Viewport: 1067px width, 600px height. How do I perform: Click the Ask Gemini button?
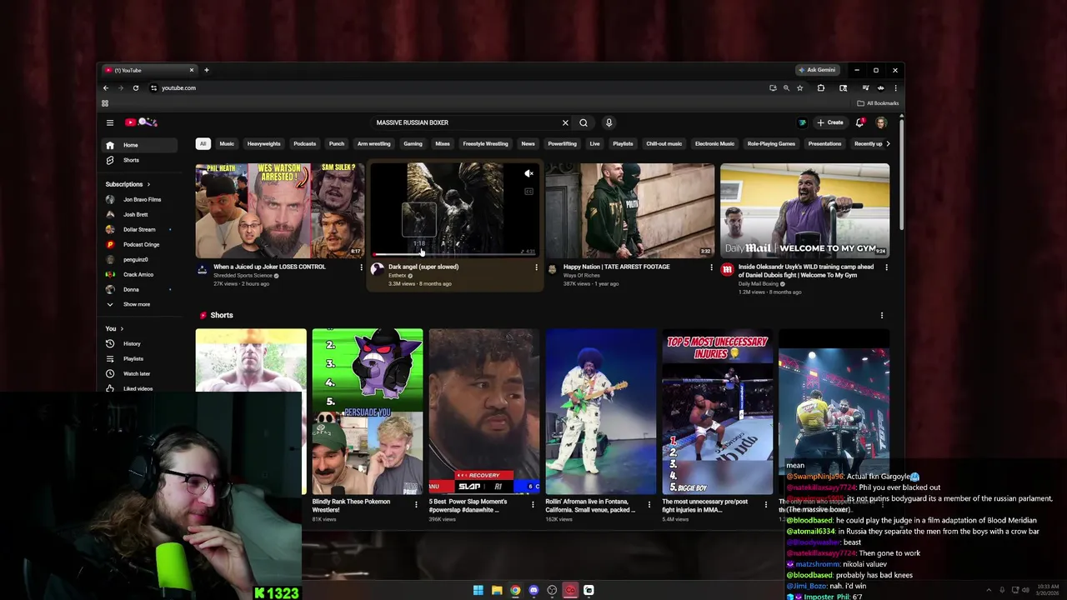pyautogui.click(x=816, y=70)
